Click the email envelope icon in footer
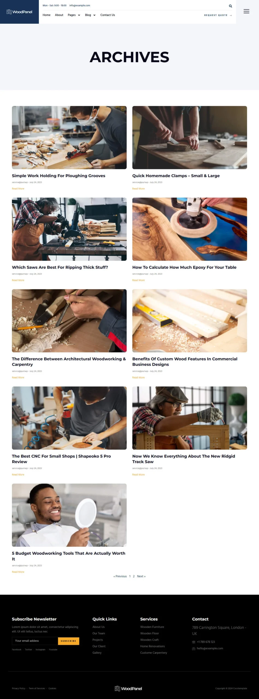This screenshot has height=699, width=259. click(x=193, y=648)
